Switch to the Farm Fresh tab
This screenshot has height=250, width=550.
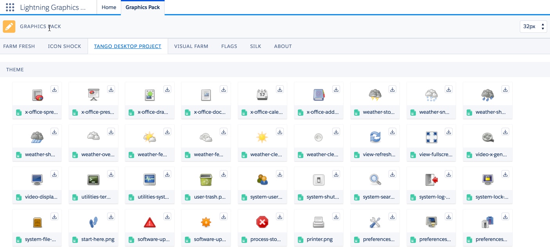click(x=19, y=46)
